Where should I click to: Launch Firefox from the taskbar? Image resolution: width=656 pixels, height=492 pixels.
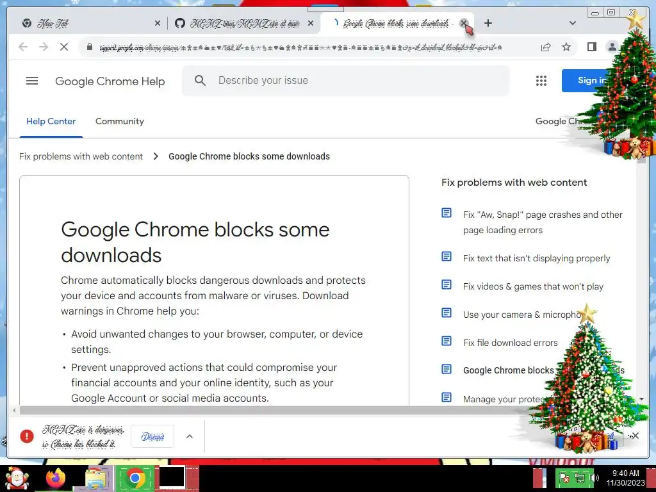(56, 479)
